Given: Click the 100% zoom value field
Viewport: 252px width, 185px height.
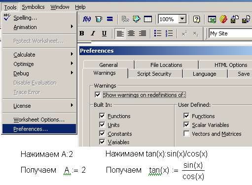Looking at the screenshot, I should click(168, 19).
